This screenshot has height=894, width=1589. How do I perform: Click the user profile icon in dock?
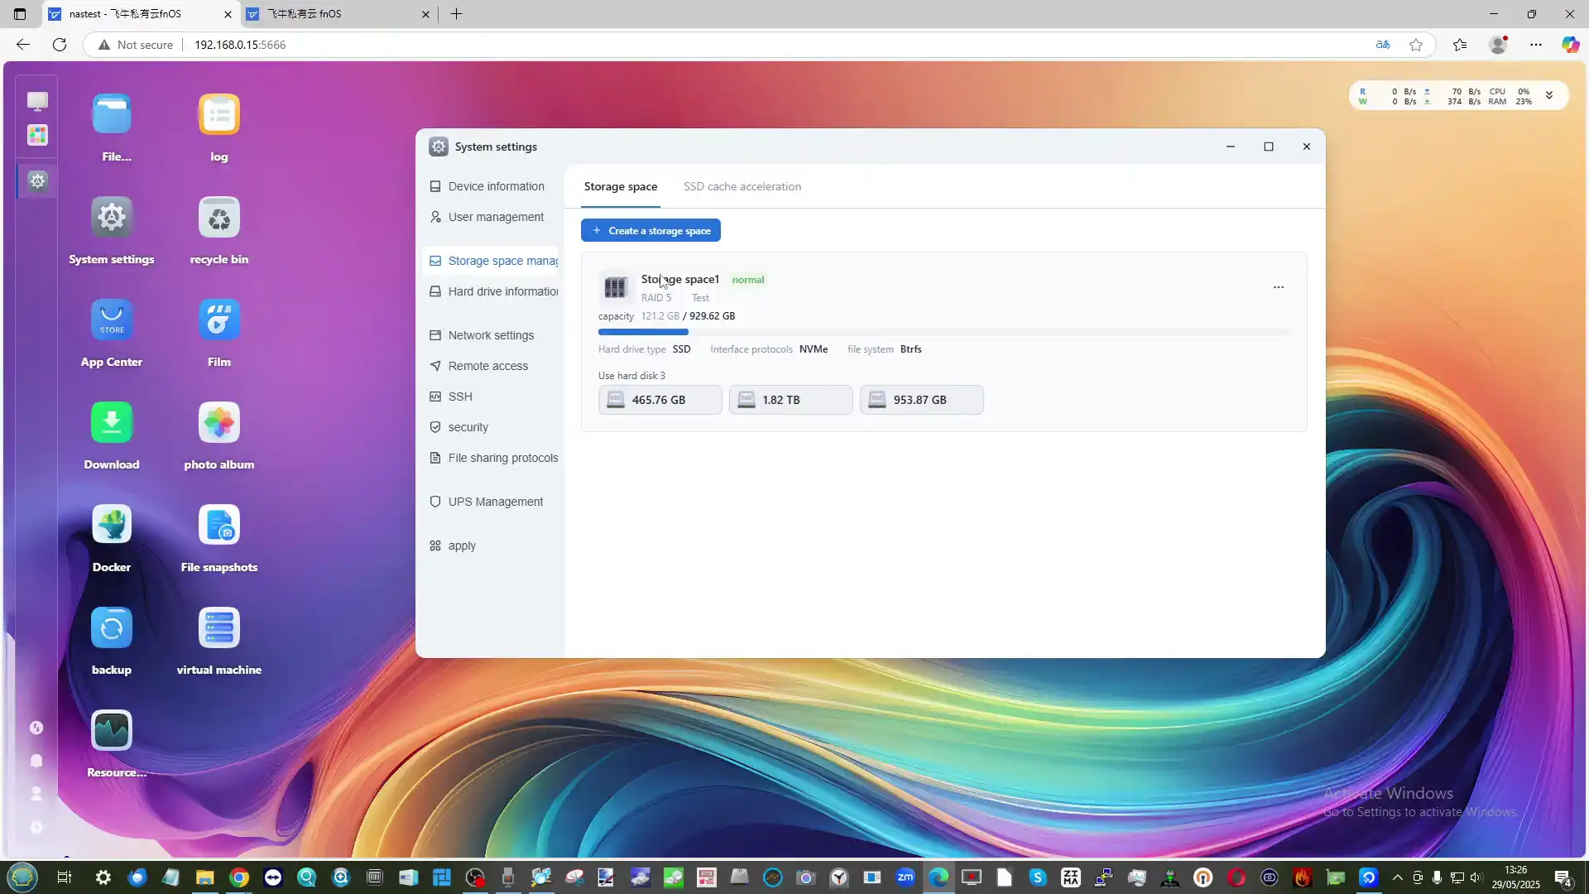coord(36,794)
